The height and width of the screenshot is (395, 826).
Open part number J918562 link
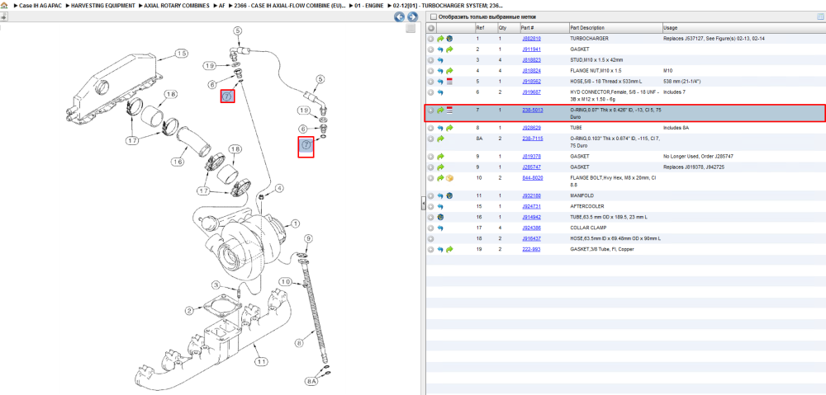tap(531, 82)
